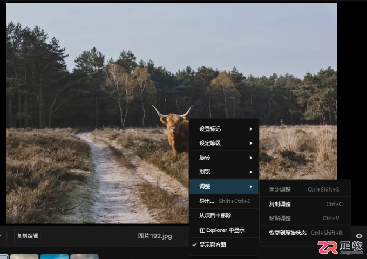Select the highlighted 调整 menu entry
Image resolution: width=367 pixels, height=259 pixels.
(x=224, y=187)
